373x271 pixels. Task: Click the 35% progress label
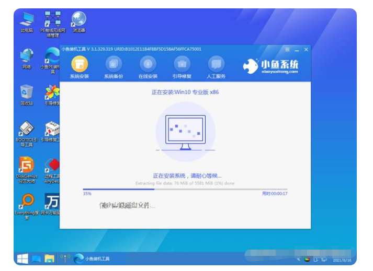87,194
